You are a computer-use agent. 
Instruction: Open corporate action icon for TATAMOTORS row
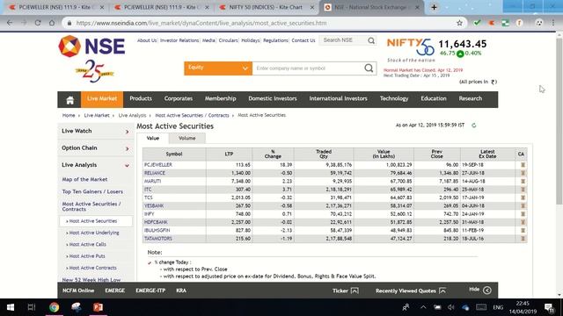pos(523,239)
